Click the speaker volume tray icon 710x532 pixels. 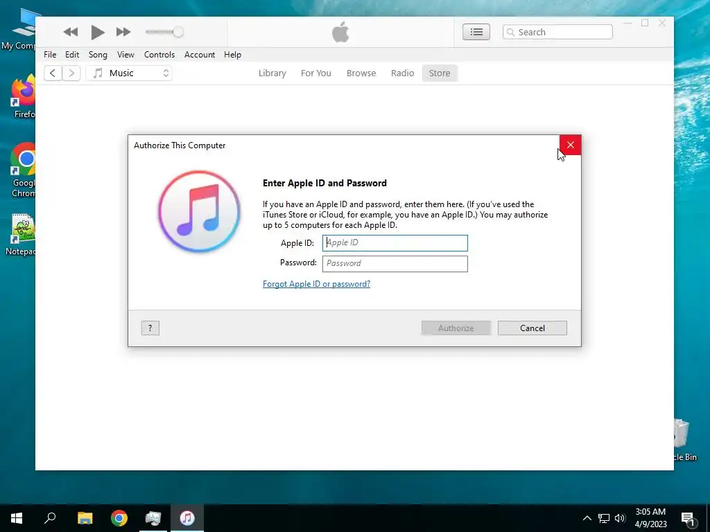pyautogui.click(x=620, y=518)
